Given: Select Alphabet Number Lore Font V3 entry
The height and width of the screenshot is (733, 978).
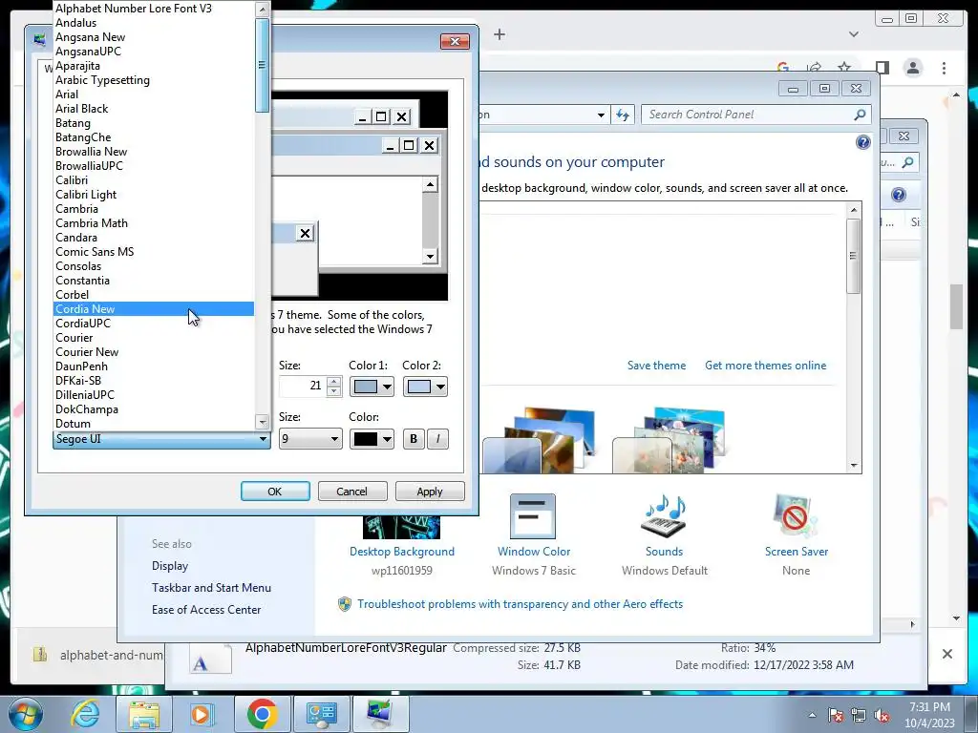Looking at the screenshot, I should [x=154, y=8].
